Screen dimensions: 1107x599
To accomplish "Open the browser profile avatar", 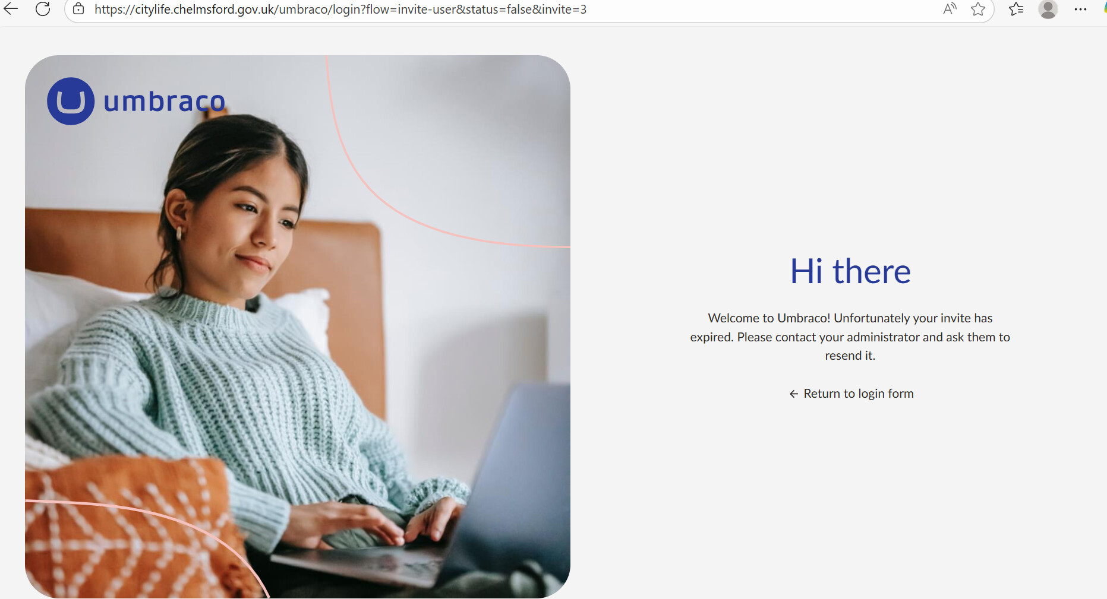I will point(1048,9).
